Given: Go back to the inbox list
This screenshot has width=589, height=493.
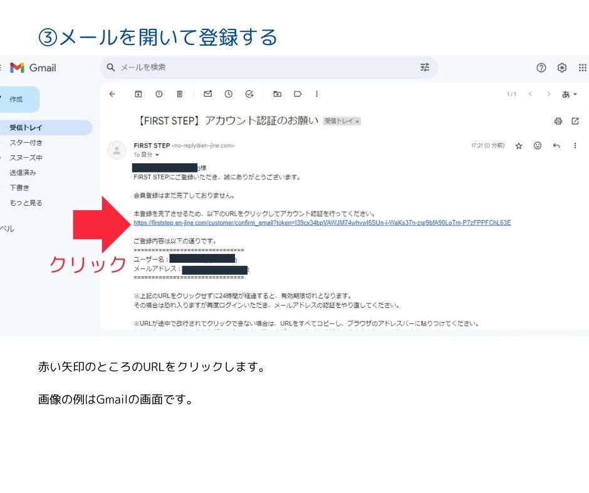Looking at the screenshot, I should tap(112, 94).
